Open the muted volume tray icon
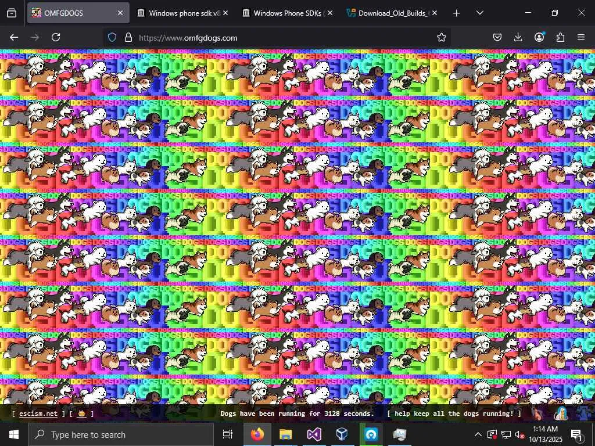 click(x=519, y=434)
